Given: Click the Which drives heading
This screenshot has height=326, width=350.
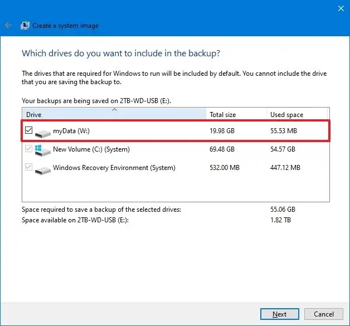Looking at the screenshot, I should [121, 53].
